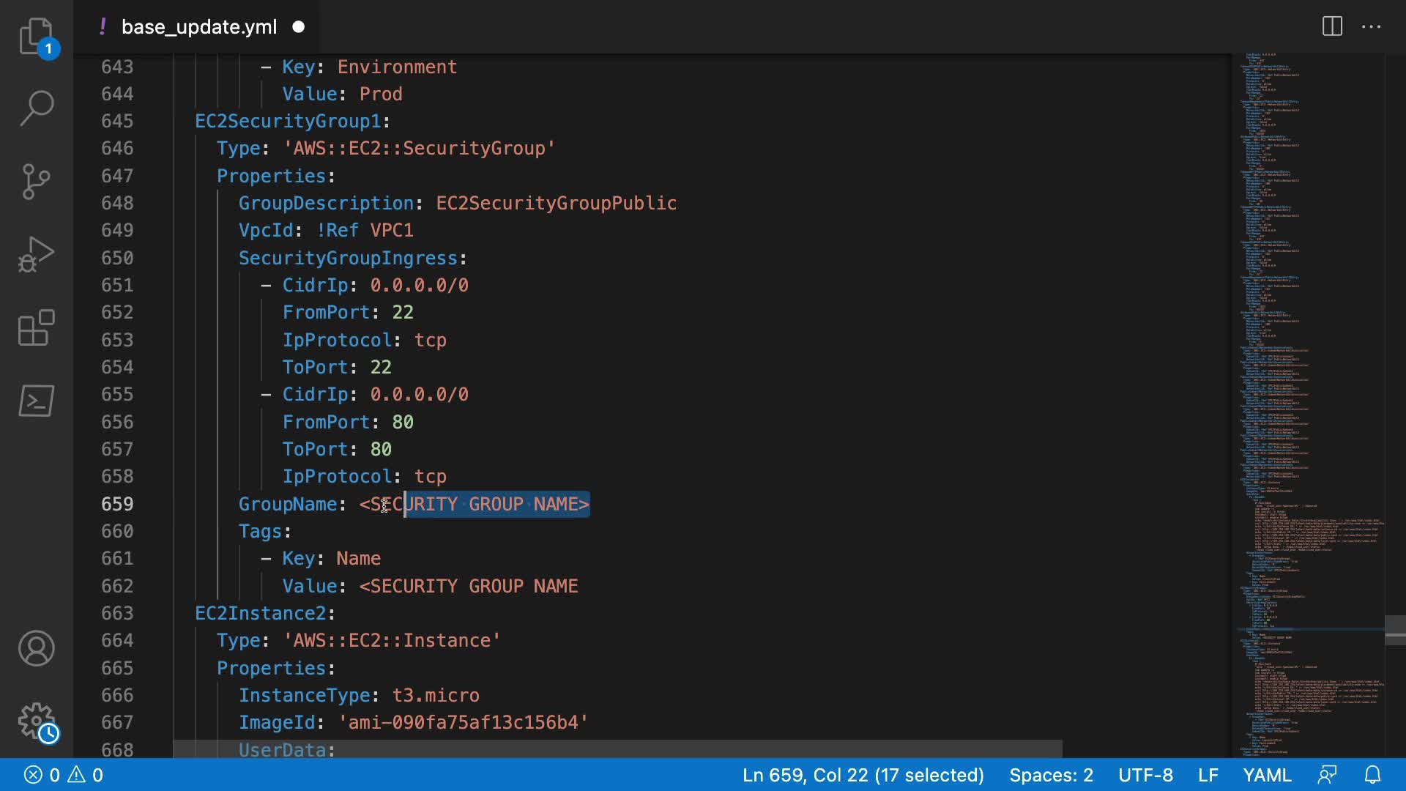The image size is (1406, 791).
Task: Click the vertical scrollbar thumb at the right edge
Action: click(x=1395, y=630)
